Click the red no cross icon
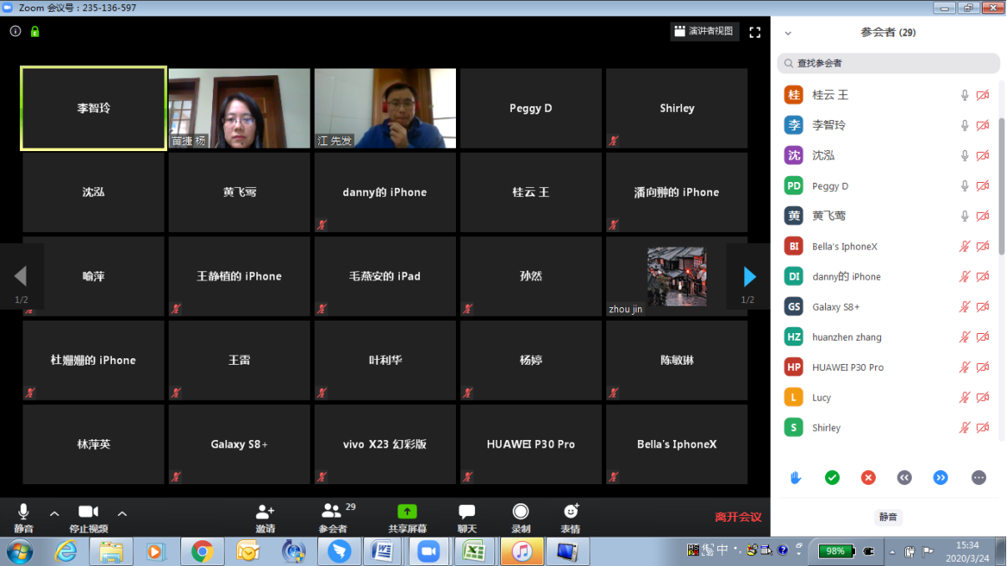This screenshot has width=1007, height=566. click(868, 478)
